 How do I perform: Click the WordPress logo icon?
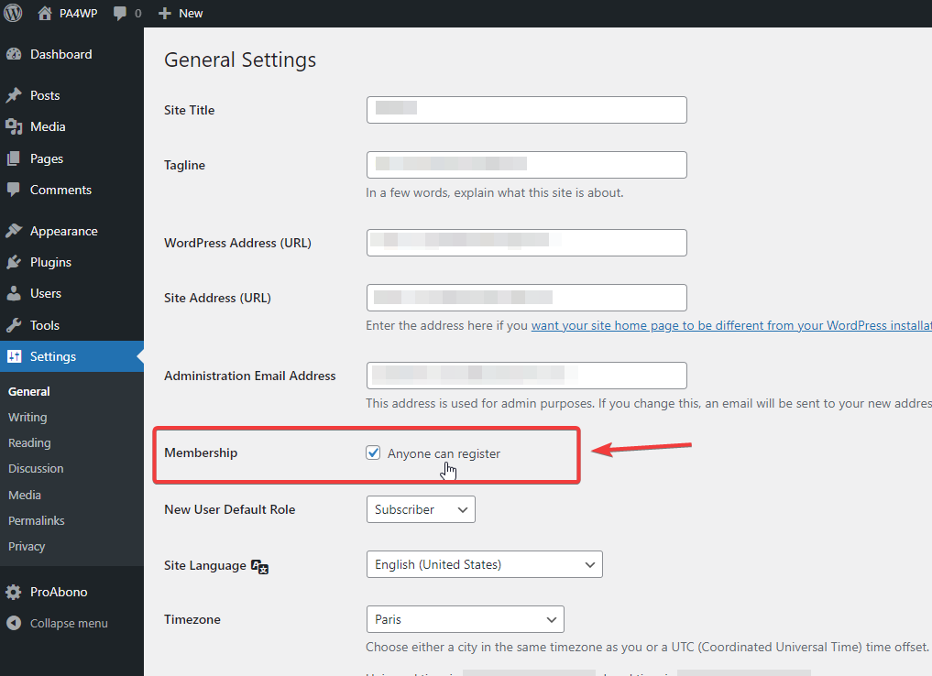tap(13, 13)
